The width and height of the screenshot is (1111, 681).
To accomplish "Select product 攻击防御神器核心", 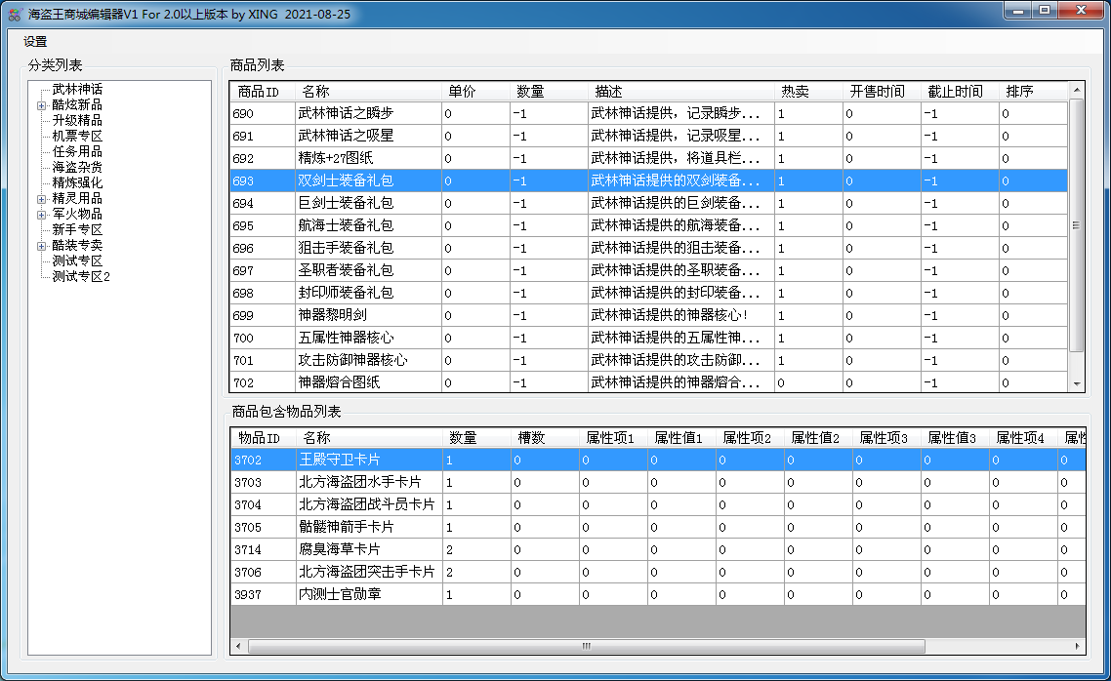I will pyautogui.click(x=649, y=360).
